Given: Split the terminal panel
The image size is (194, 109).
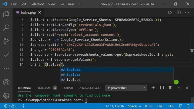Looking at the screenshot, I should (162, 88).
